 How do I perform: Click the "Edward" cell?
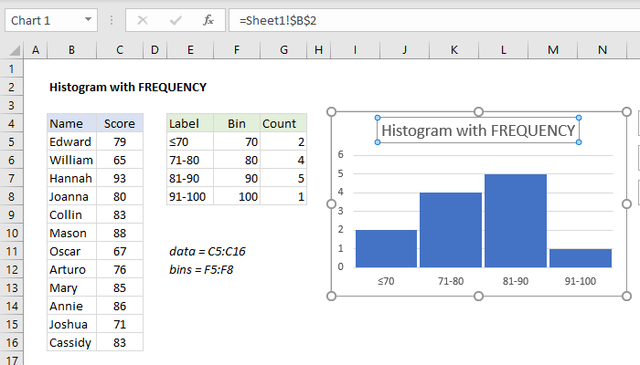click(x=72, y=141)
